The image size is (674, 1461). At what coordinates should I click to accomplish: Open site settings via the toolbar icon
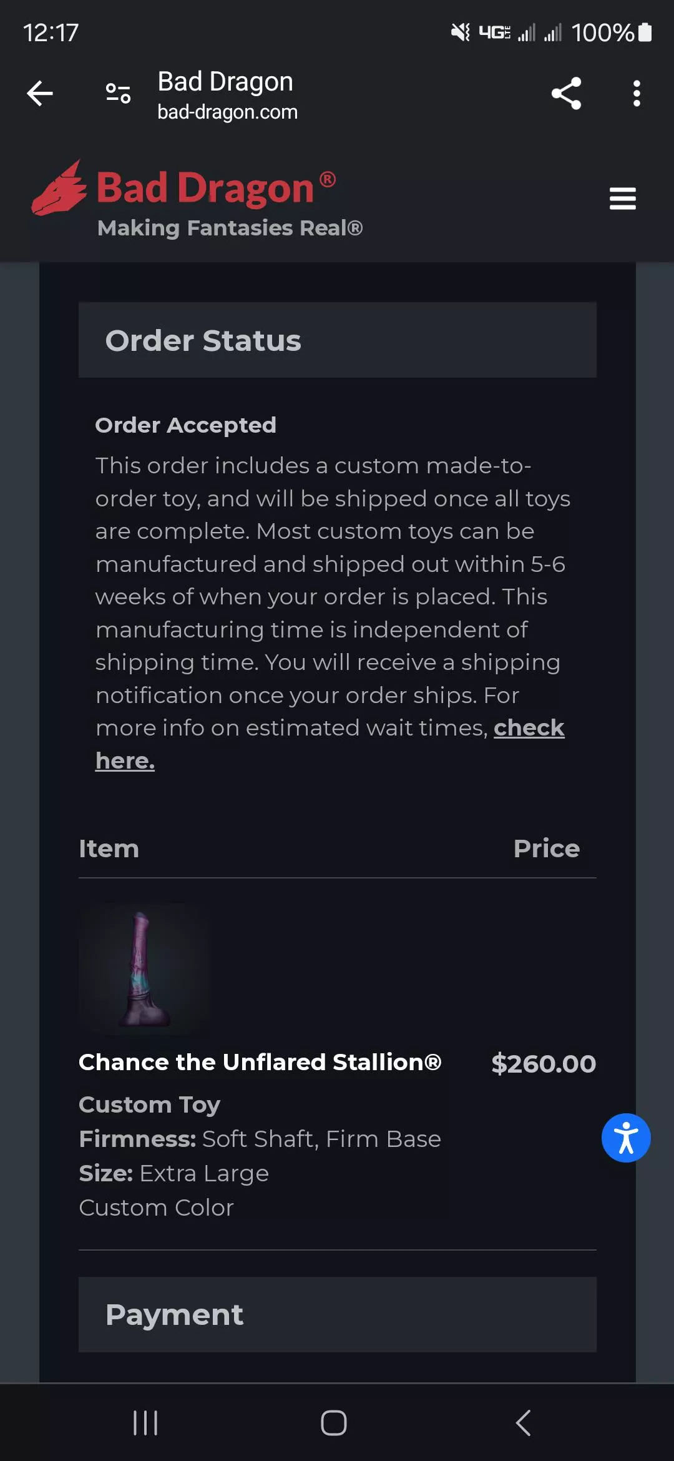tap(116, 93)
